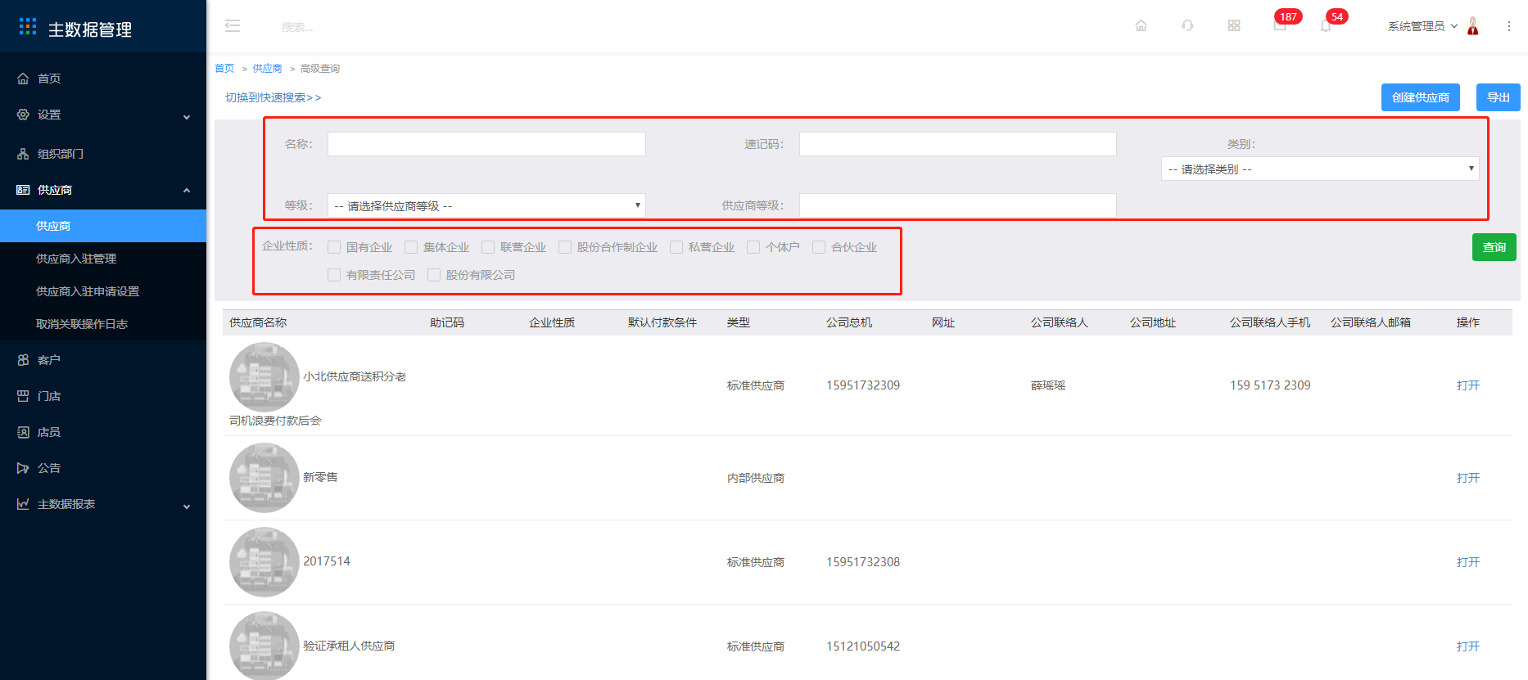The height and width of the screenshot is (680, 1528).
Task: Collapse the 供应商 parent sidebar menu
Action: click(103, 190)
